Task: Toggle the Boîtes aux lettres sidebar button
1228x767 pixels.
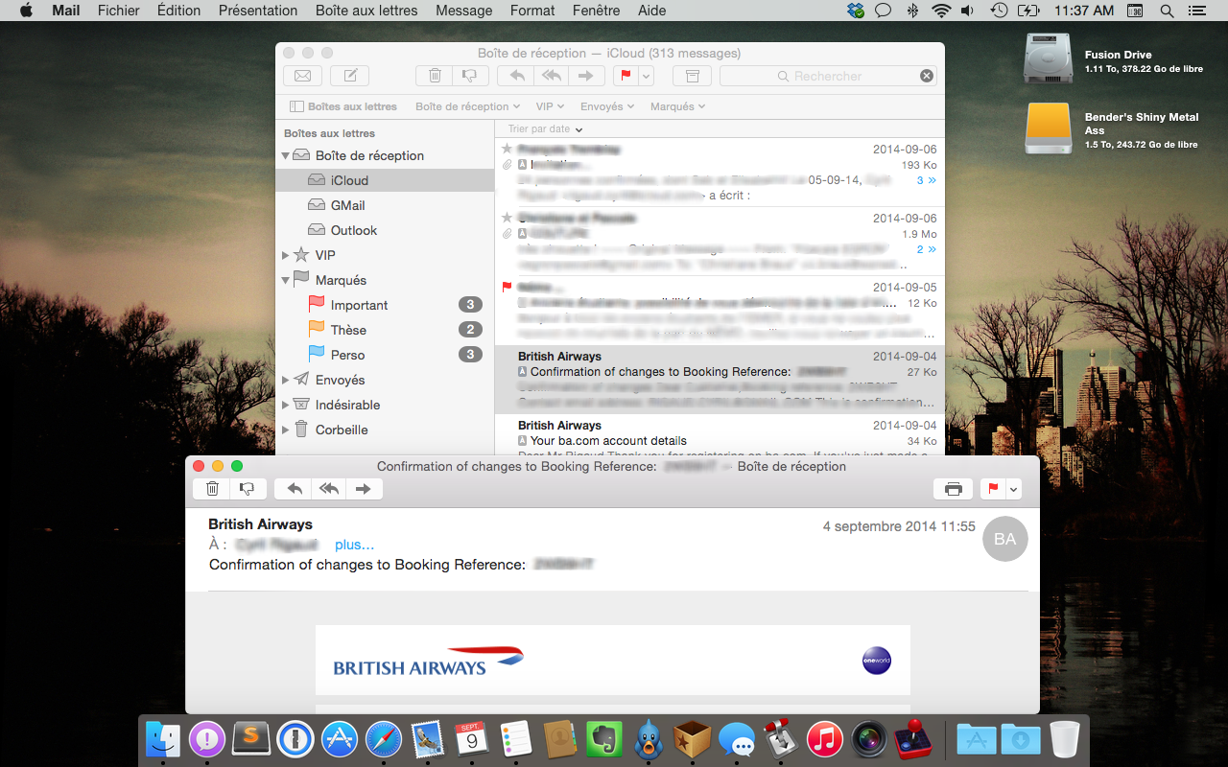Action: tap(343, 106)
